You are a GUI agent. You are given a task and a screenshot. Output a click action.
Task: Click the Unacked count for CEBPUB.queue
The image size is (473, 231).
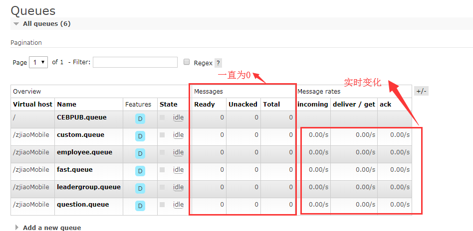click(x=256, y=117)
